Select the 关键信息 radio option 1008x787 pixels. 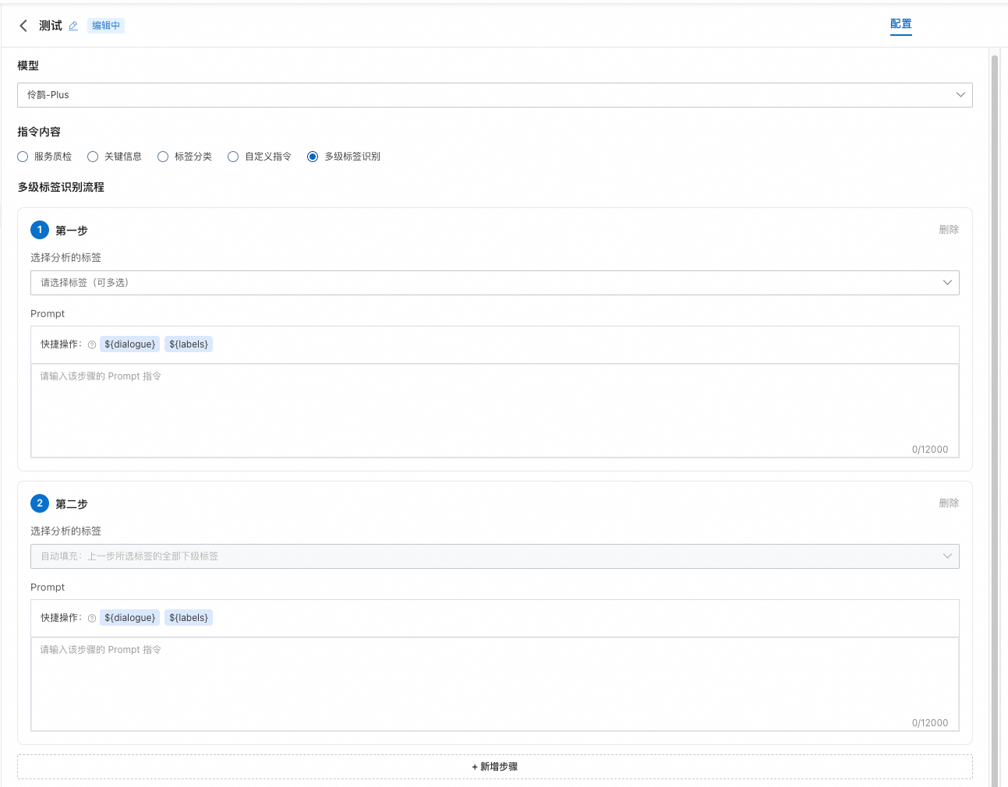[x=93, y=157]
